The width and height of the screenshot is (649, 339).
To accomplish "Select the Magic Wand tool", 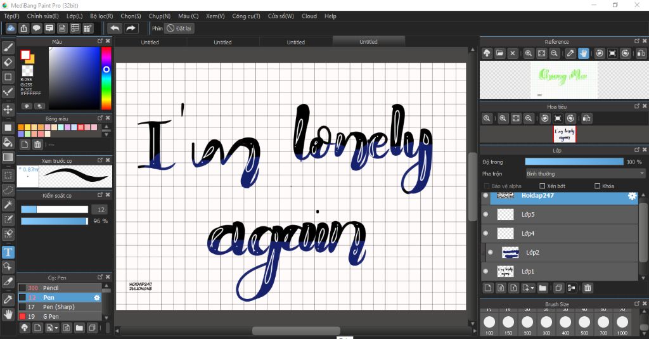I will tap(8, 205).
